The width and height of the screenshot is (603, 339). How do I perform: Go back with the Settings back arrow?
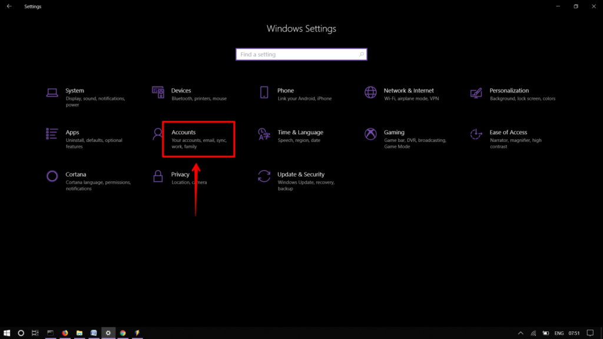pyautogui.click(x=9, y=6)
